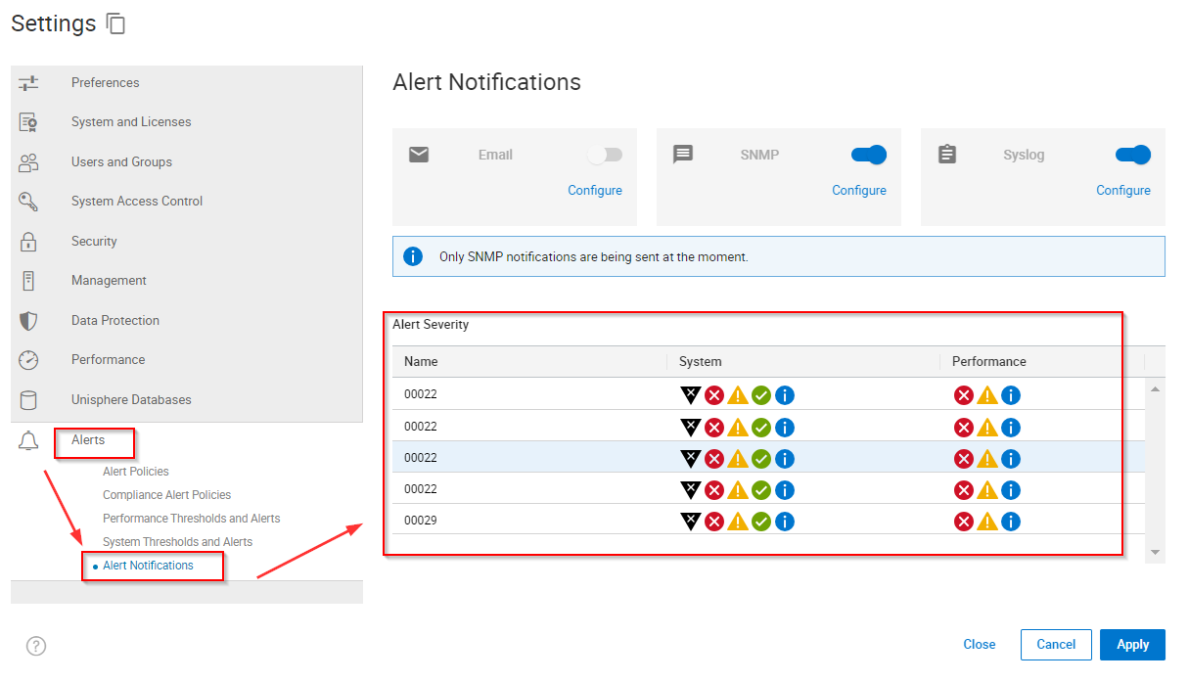This screenshot has width=1188, height=682.
Task: Click the Data Protection shield icon
Action: [x=30, y=320]
